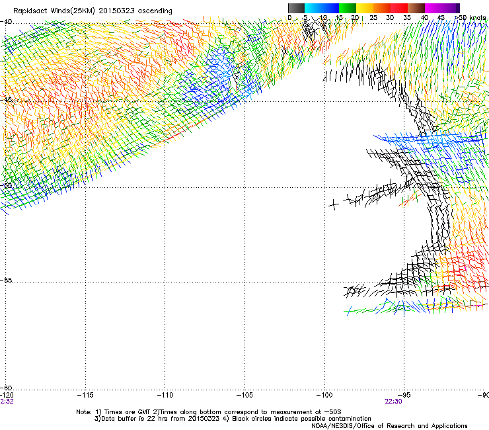This screenshot has height=430, width=489.
Task: Click the gray 0-5 knots legend swatch
Action: 296,8
